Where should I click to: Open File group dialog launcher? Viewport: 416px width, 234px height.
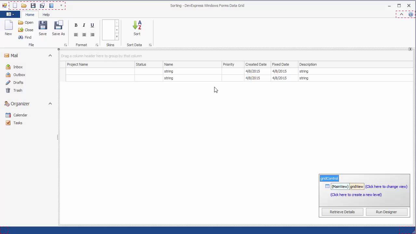click(65, 45)
